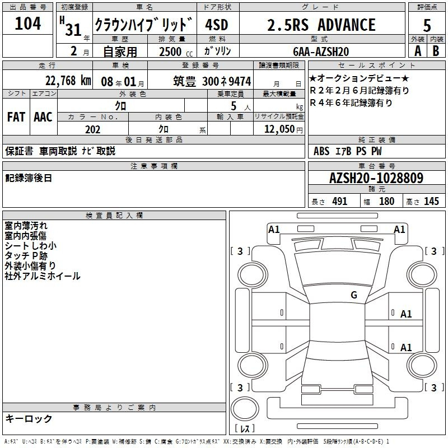Select length value 491
Screen dimensions: 448x448
coord(340,201)
